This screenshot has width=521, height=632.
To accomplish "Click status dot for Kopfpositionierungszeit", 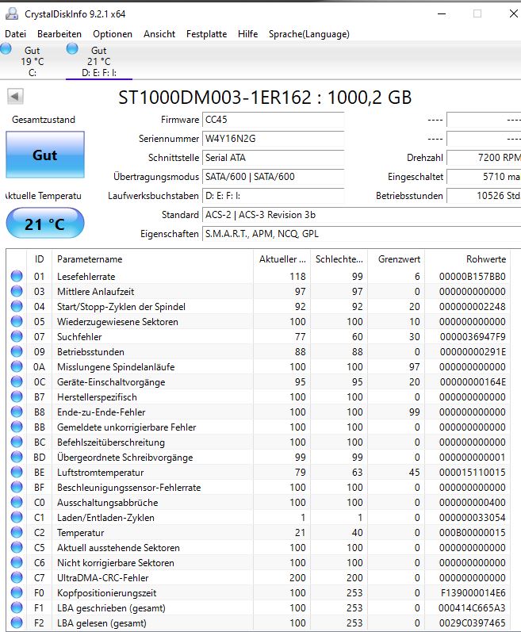I will click(17, 592).
